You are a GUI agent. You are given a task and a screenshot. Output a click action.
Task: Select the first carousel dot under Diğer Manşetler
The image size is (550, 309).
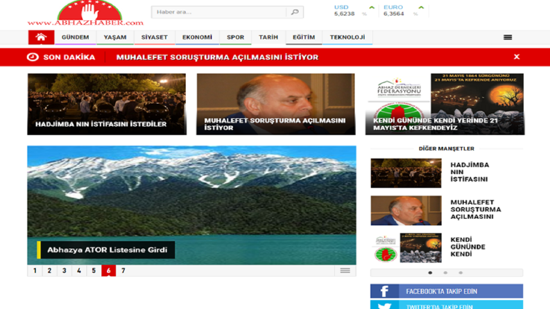(431, 272)
